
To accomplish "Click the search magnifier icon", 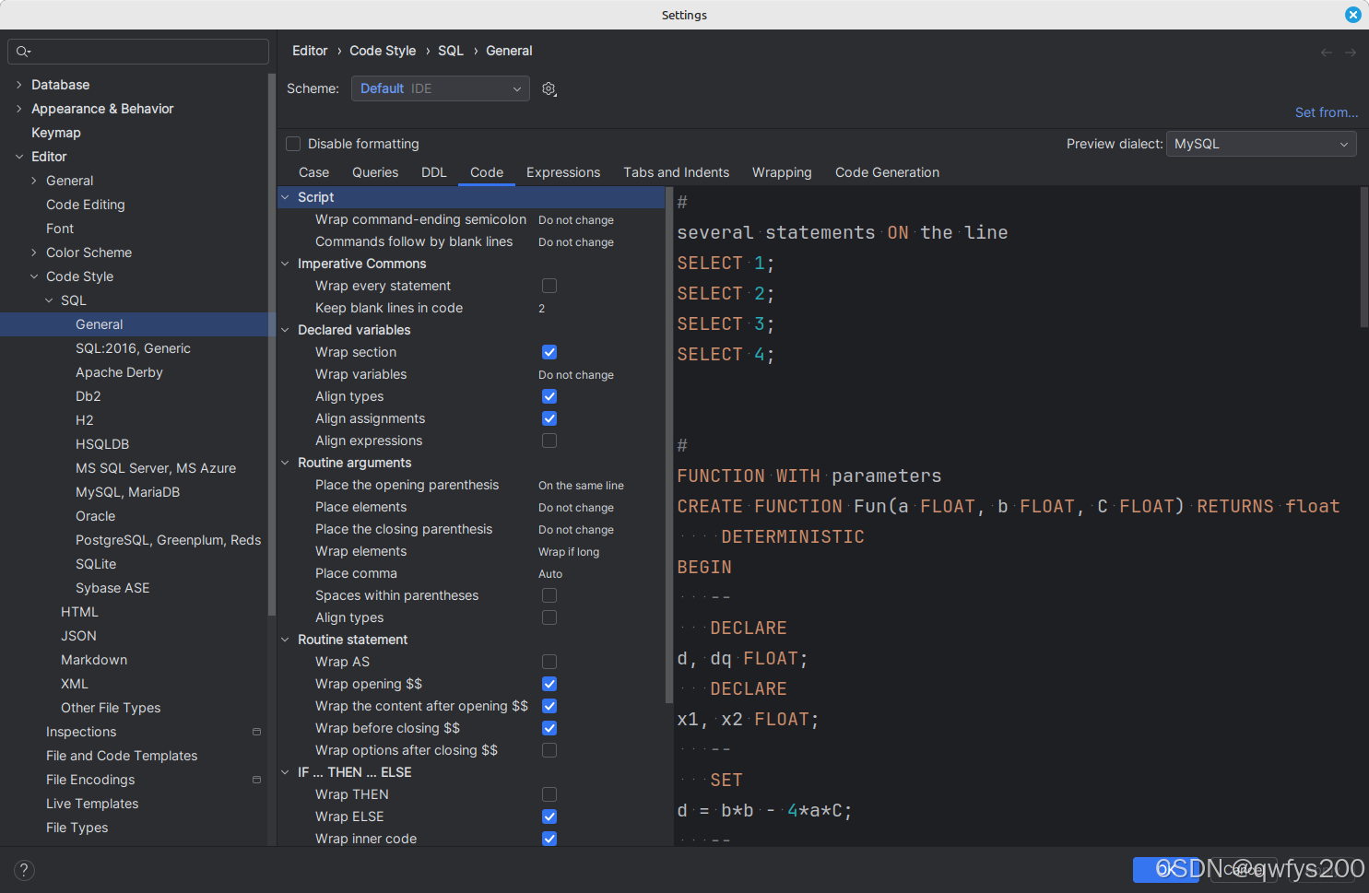I will (23, 52).
